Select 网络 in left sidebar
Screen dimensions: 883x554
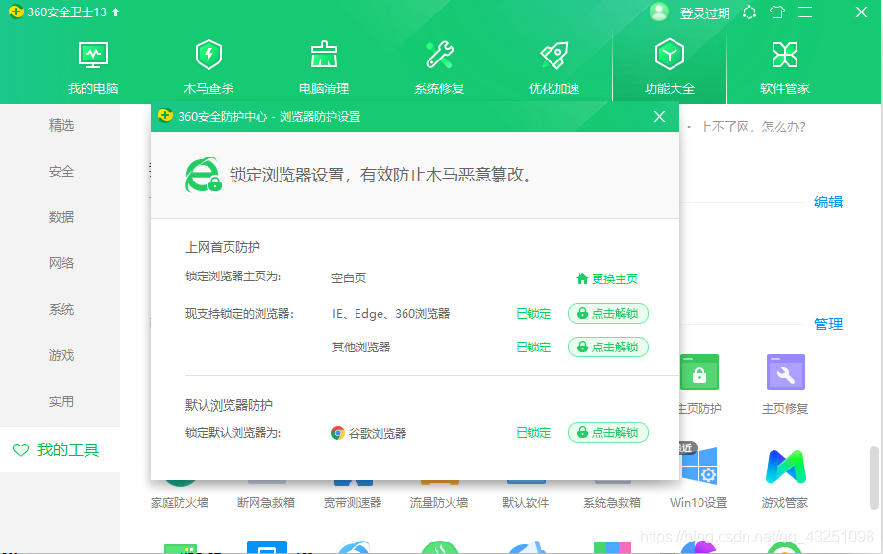coord(61,263)
